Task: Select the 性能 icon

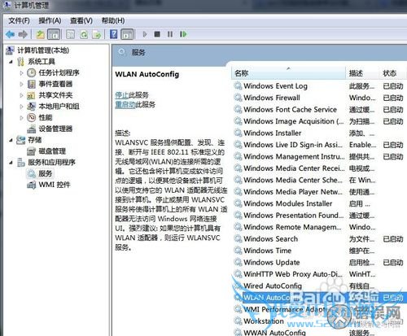Action: tap(32, 117)
